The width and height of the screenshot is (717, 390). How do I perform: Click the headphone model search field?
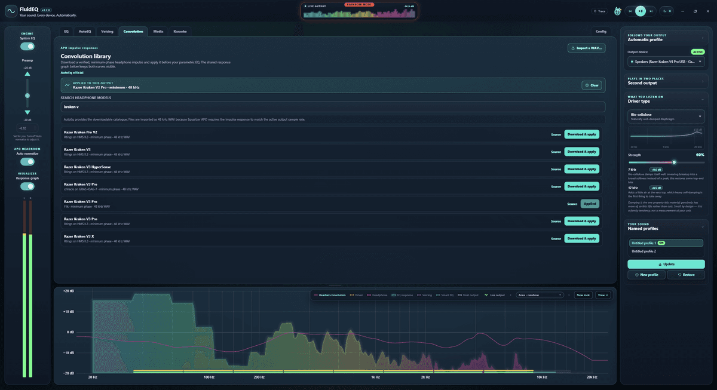point(333,107)
